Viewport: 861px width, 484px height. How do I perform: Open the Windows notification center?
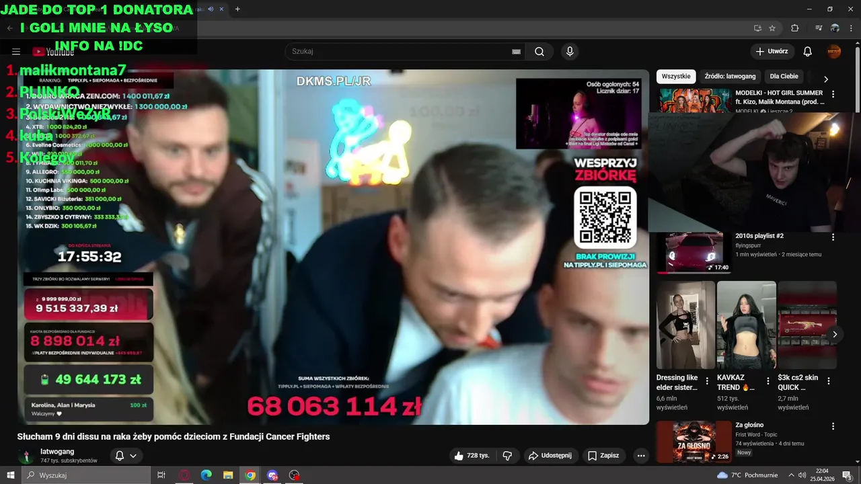(x=848, y=475)
